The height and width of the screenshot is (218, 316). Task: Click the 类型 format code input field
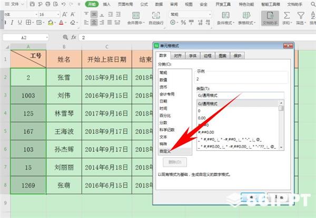[240, 96]
